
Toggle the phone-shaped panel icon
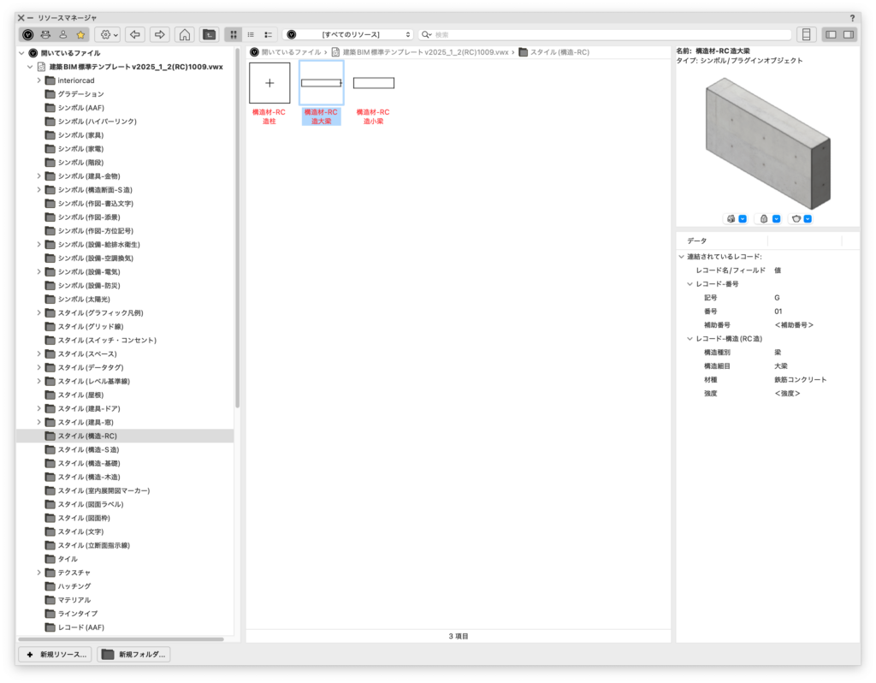tap(804, 34)
